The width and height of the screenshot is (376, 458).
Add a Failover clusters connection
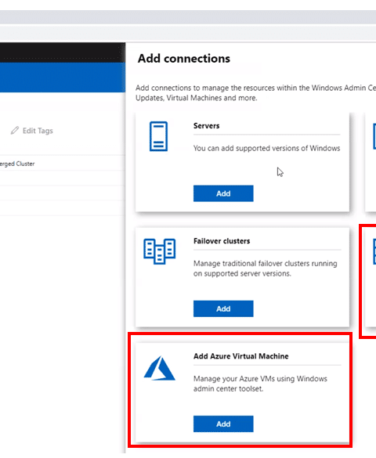click(223, 308)
